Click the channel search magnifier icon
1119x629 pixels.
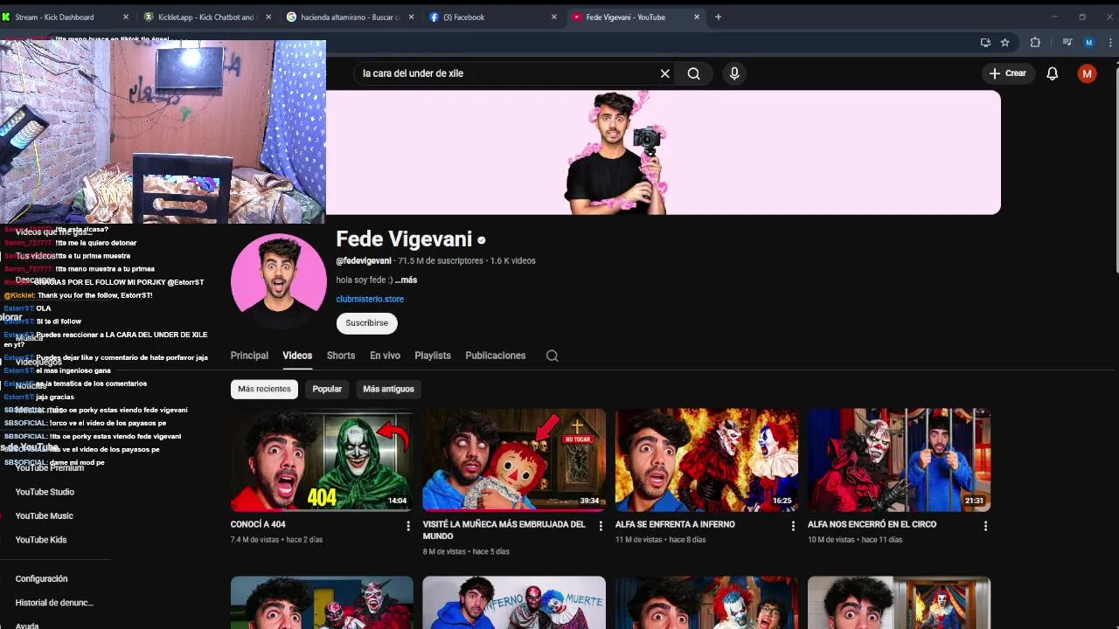coord(552,356)
